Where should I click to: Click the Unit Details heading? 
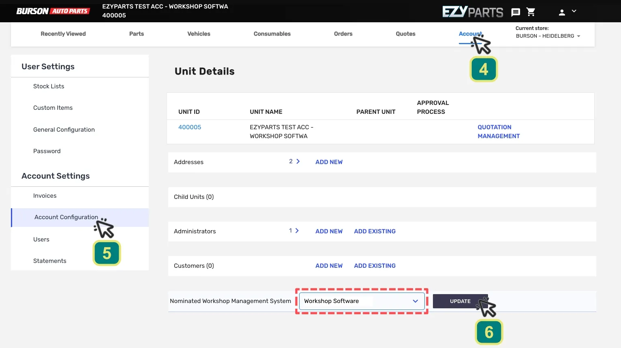[204, 71]
